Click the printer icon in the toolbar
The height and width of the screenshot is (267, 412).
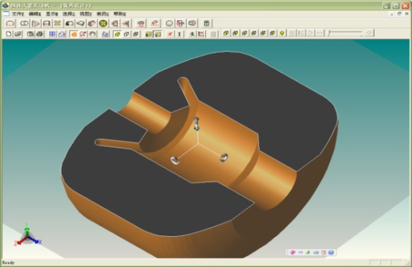(40, 34)
